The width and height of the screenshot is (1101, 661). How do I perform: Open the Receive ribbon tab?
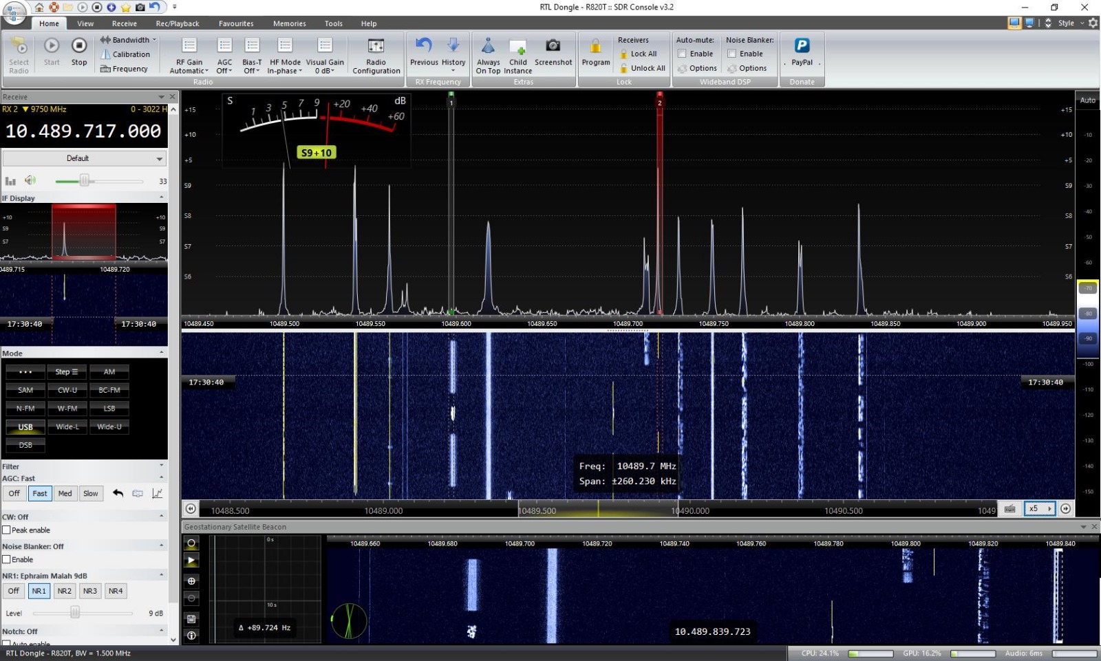125,23
